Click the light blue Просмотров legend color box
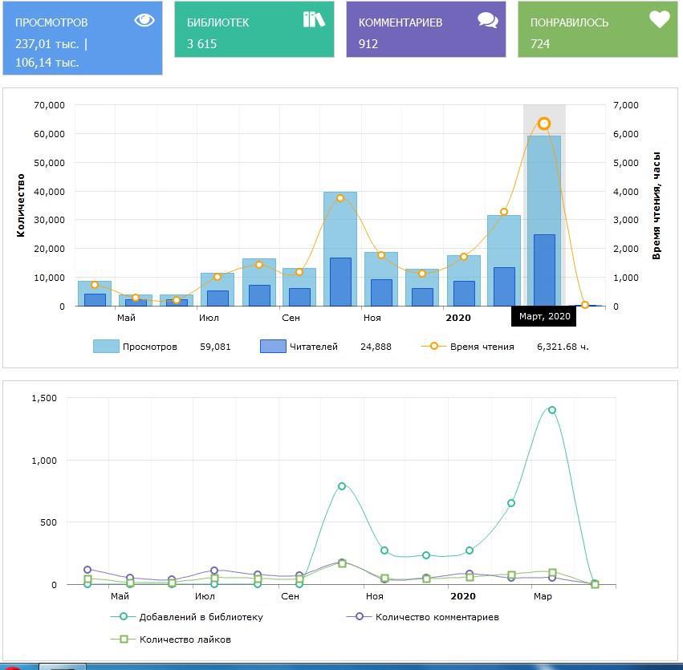 coord(106,346)
